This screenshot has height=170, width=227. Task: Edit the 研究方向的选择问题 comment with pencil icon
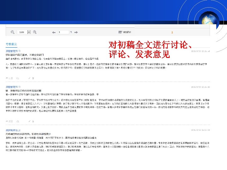[29, 121]
